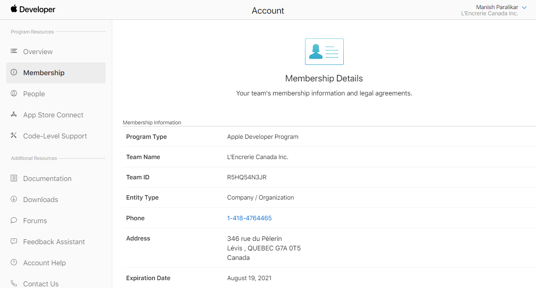Viewport: 536px width, 288px height.
Task: Click the Apple Developer Program value
Action: click(262, 137)
